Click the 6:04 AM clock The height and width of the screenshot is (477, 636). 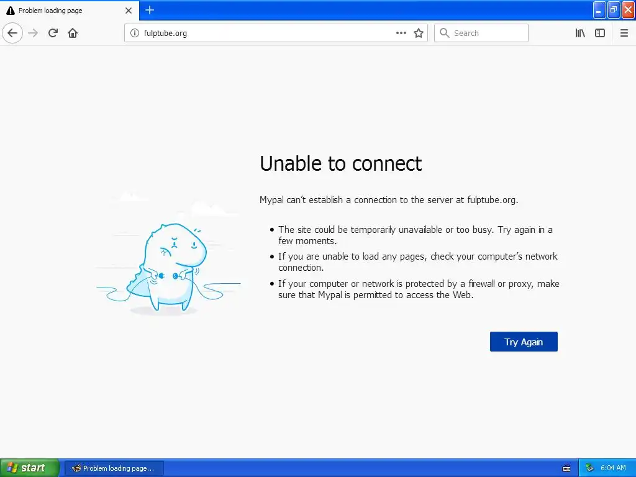613,468
